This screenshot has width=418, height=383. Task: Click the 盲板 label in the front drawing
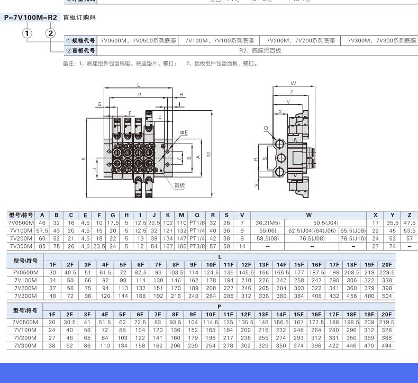click(x=179, y=185)
